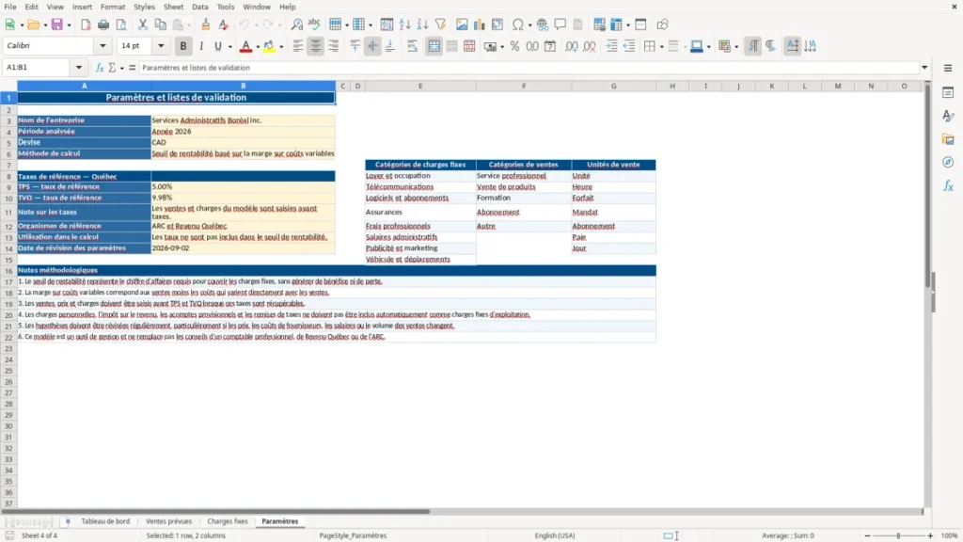Open the Background Color dropdown arrow

coord(281,47)
